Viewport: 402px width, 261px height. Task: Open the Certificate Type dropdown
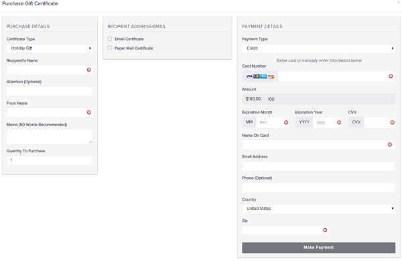50,48
